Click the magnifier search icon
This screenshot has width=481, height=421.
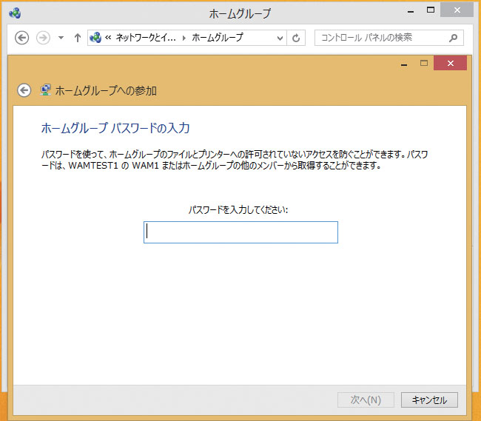pos(454,38)
